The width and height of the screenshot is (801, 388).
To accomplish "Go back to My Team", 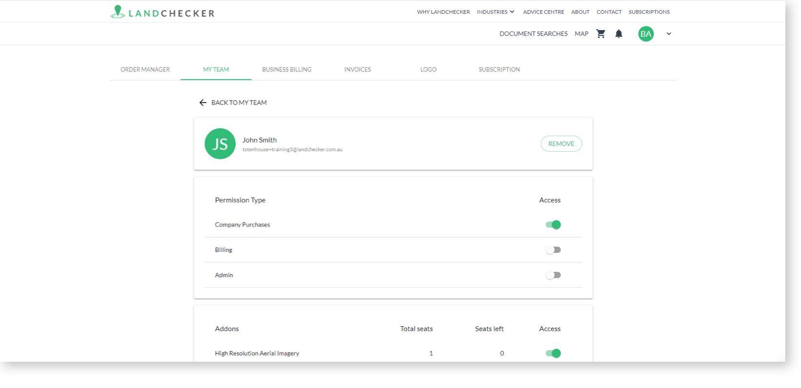I will coord(233,103).
